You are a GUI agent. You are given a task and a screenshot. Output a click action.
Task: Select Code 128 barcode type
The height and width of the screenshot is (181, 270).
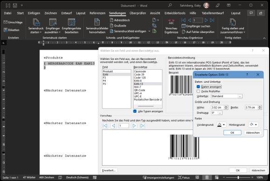[148, 78]
